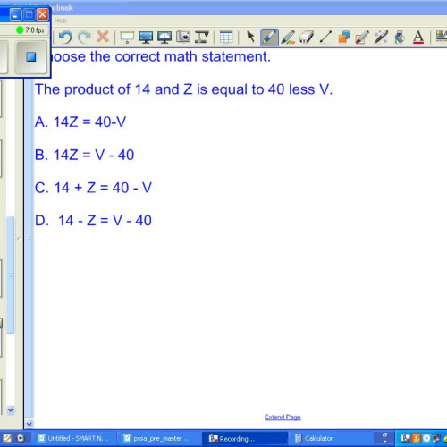Choose the Select arrow pointer tool
The width and height of the screenshot is (447, 447).
(x=251, y=38)
